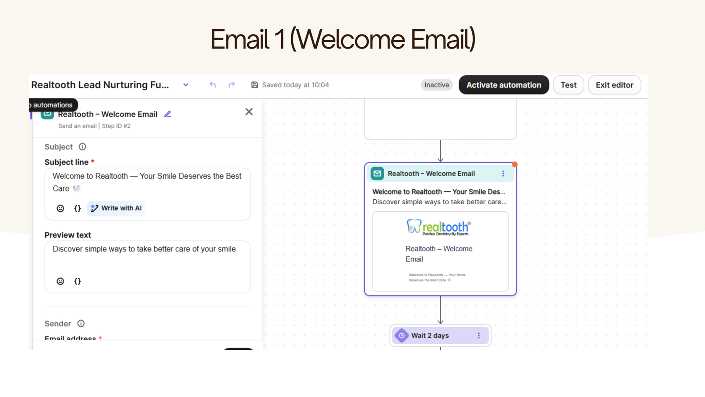Select the Realtooth – Welcome Email node header
This screenshot has height=397, width=705.
pos(440,174)
